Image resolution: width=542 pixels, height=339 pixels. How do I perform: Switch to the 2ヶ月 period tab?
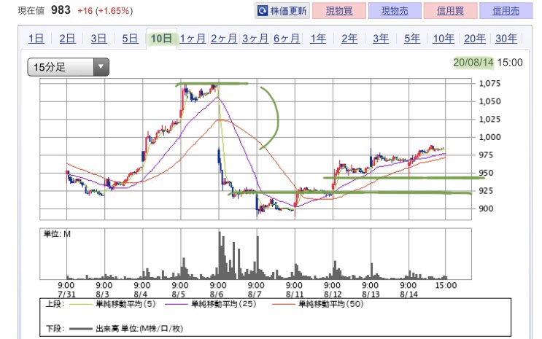tap(224, 39)
